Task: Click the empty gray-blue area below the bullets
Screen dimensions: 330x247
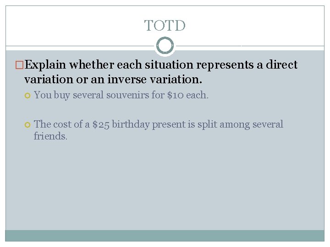Action: [x=165, y=188]
